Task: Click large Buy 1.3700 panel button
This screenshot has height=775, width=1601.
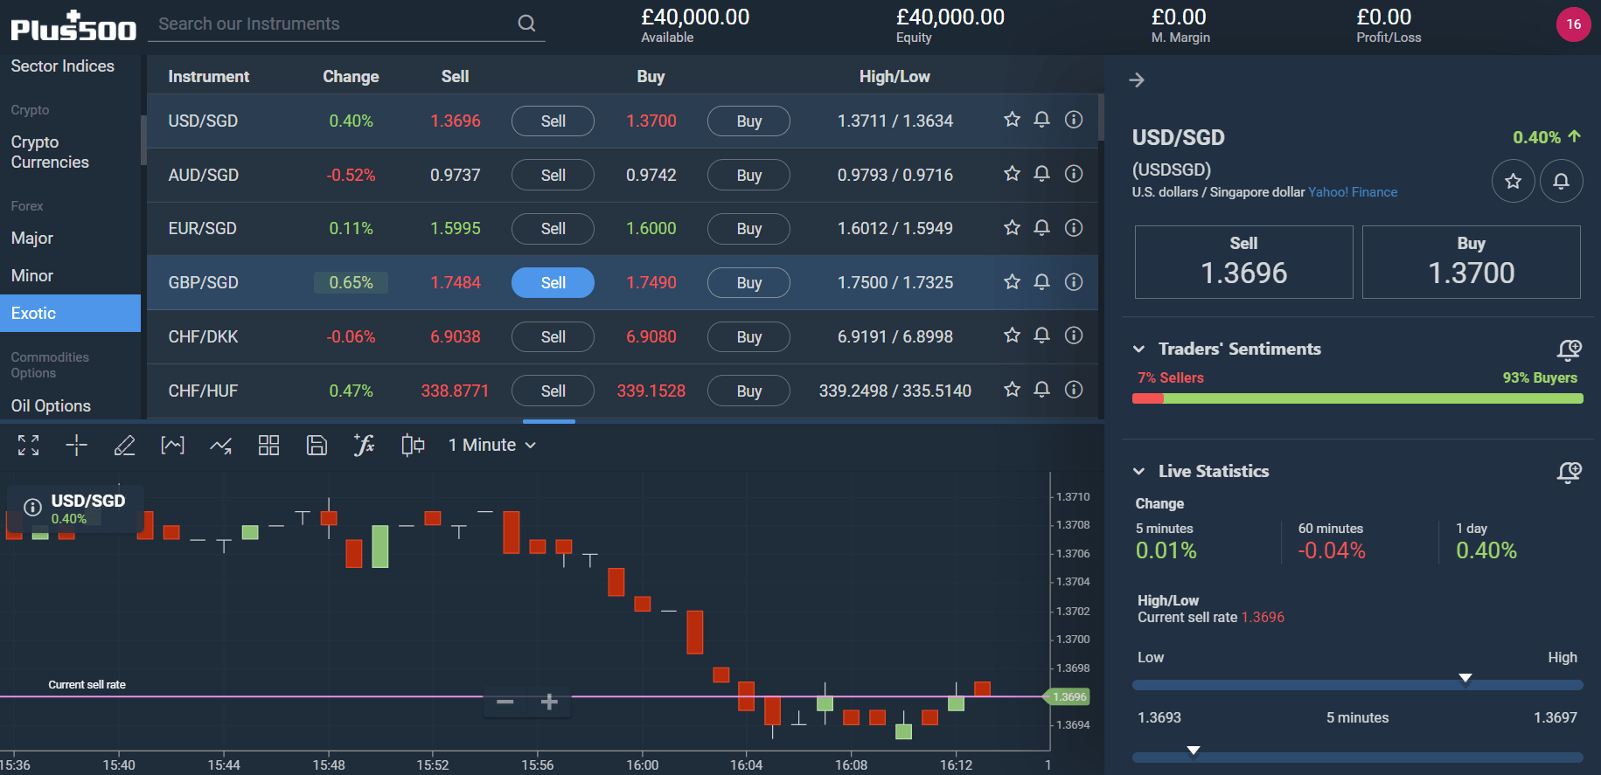Action: [1472, 262]
